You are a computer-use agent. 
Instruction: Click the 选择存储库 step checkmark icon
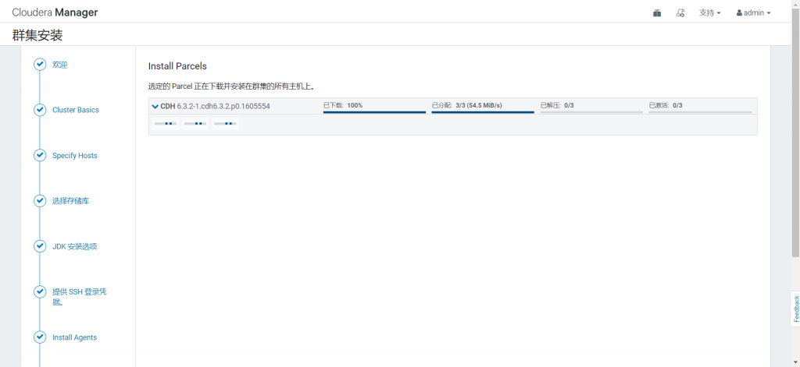click(x=40, y=201)
